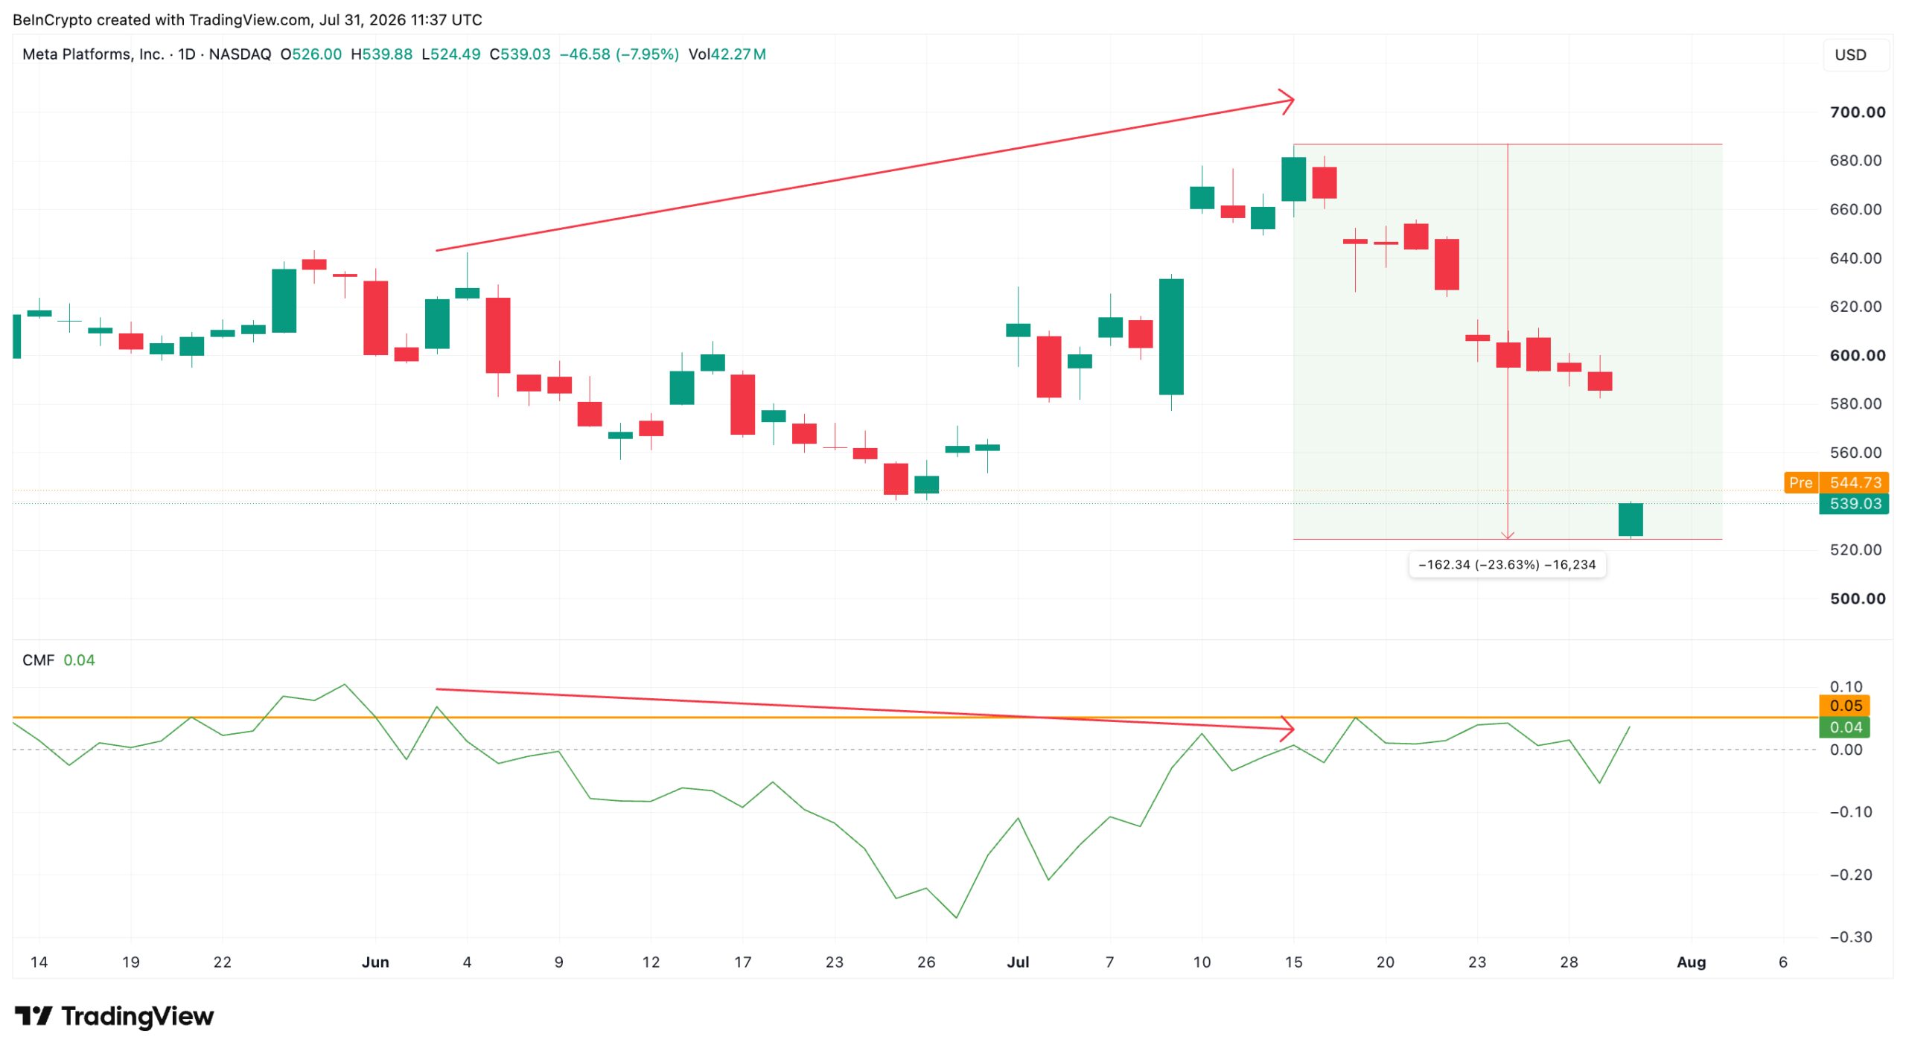
Task: Click the date axis label 14
Action: click(x=39, y=962)
